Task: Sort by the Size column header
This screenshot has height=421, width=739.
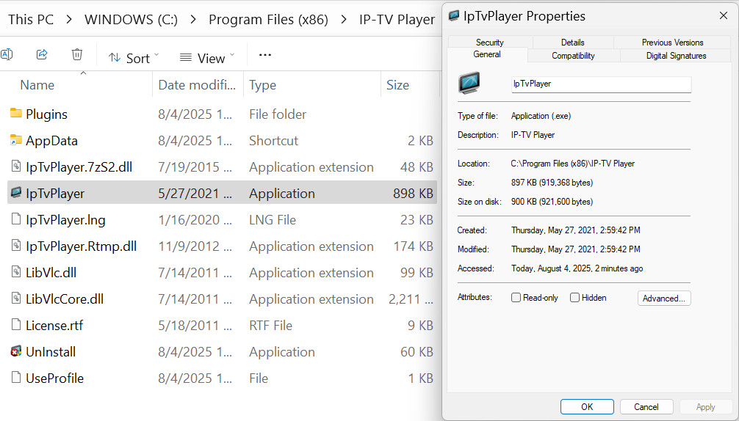Action: 397,84
